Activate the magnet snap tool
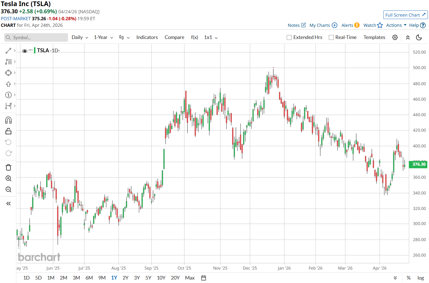 pyautogui.click(x=8, y=120)
